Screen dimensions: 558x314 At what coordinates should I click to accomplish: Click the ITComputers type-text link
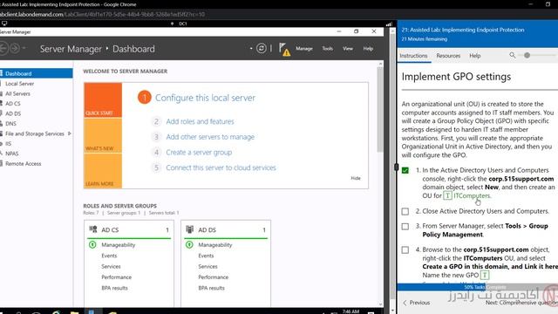click(472, 195)
